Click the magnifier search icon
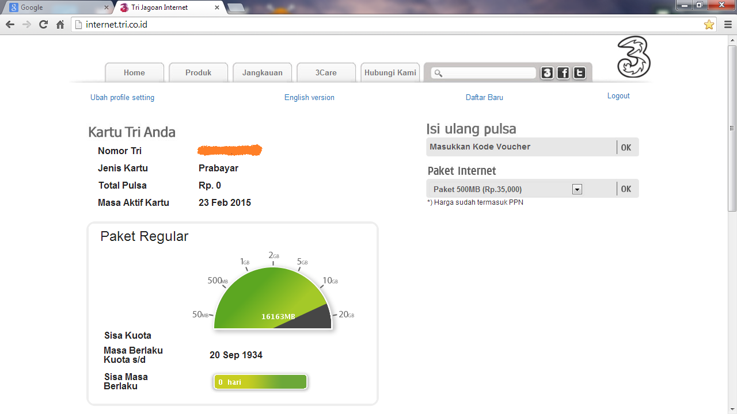This screenshot has height=414, width=737. (438, 73)
